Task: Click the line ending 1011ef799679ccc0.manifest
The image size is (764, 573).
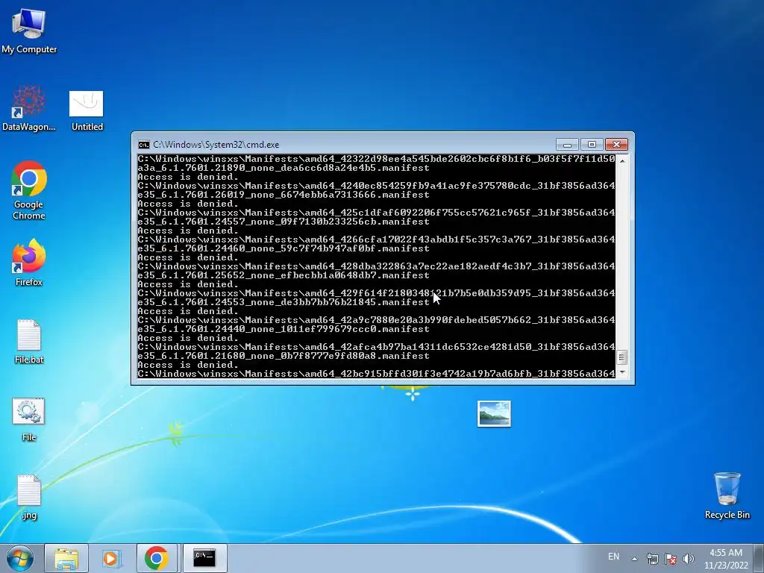Action: (x=284, y=329)
